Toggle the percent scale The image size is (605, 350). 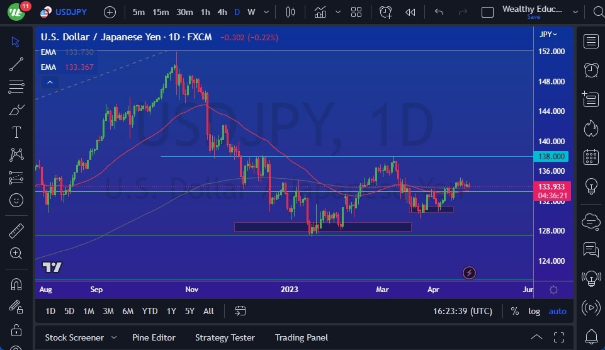coord(515,312)
